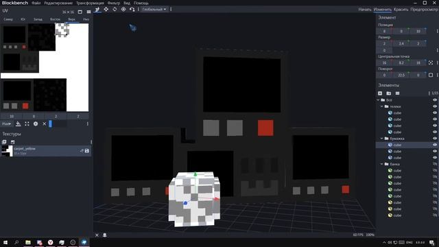Select the Vertex Snap tool

pyautogui.click(x=132, y=9)
